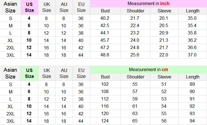Click the green US Size header cell
Image resolution: width=207 pixels, height=125 pixels.
(29, 73)
